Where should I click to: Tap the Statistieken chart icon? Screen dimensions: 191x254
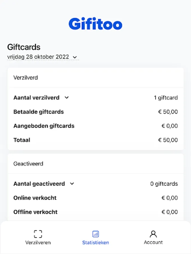coord(96,234)
